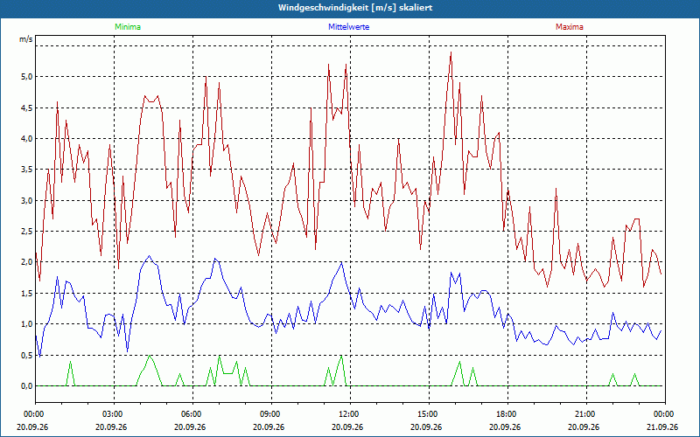Click the blue Mittelwerte legend label
The image size is (700, 437).
(x=348, y=27)
